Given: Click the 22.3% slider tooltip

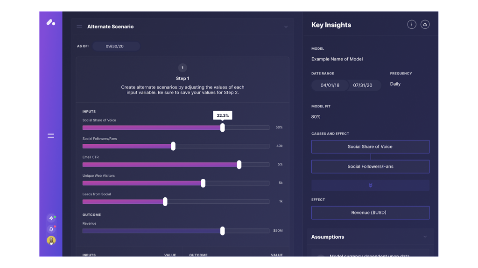Looking at the screenshot, I should point(223,115).
